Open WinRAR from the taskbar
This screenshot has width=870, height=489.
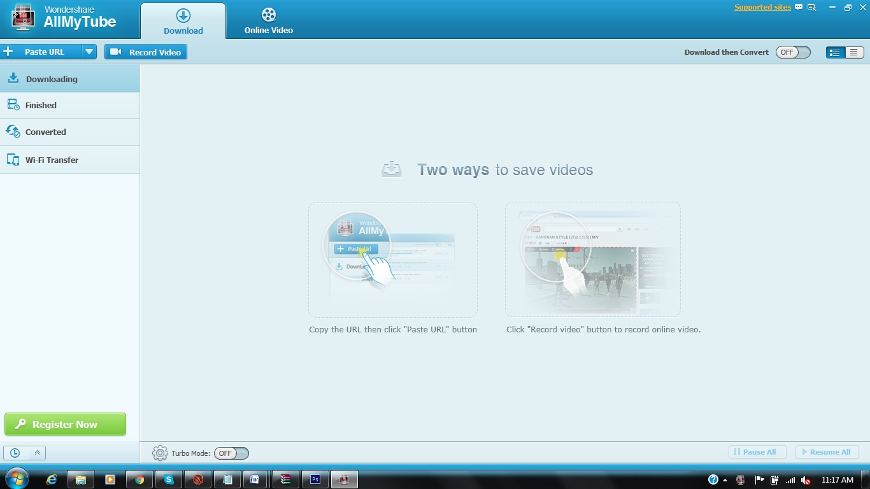tap(286, 479)
